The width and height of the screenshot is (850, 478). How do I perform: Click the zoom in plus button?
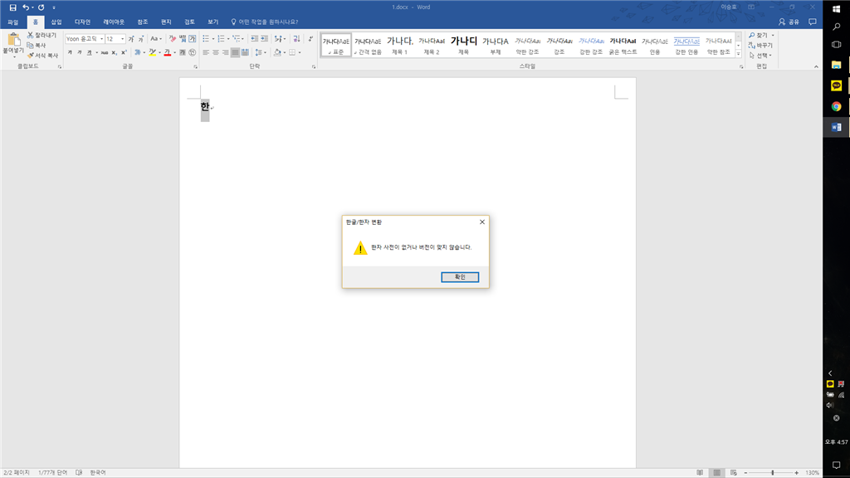(796, 472)
